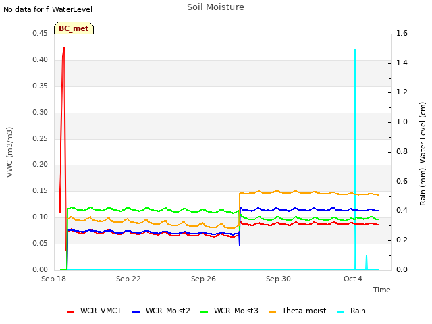This screenshot has height=324, width=432.
Task: Click the tall cyan Rain spike on Oct 4
Action: pyautogui.click(x=355, y=159)
